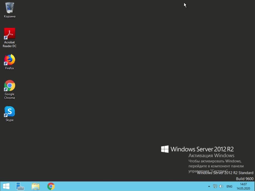
Task: Launch Server Manager from the taskbar
Action: coord(20,186)
